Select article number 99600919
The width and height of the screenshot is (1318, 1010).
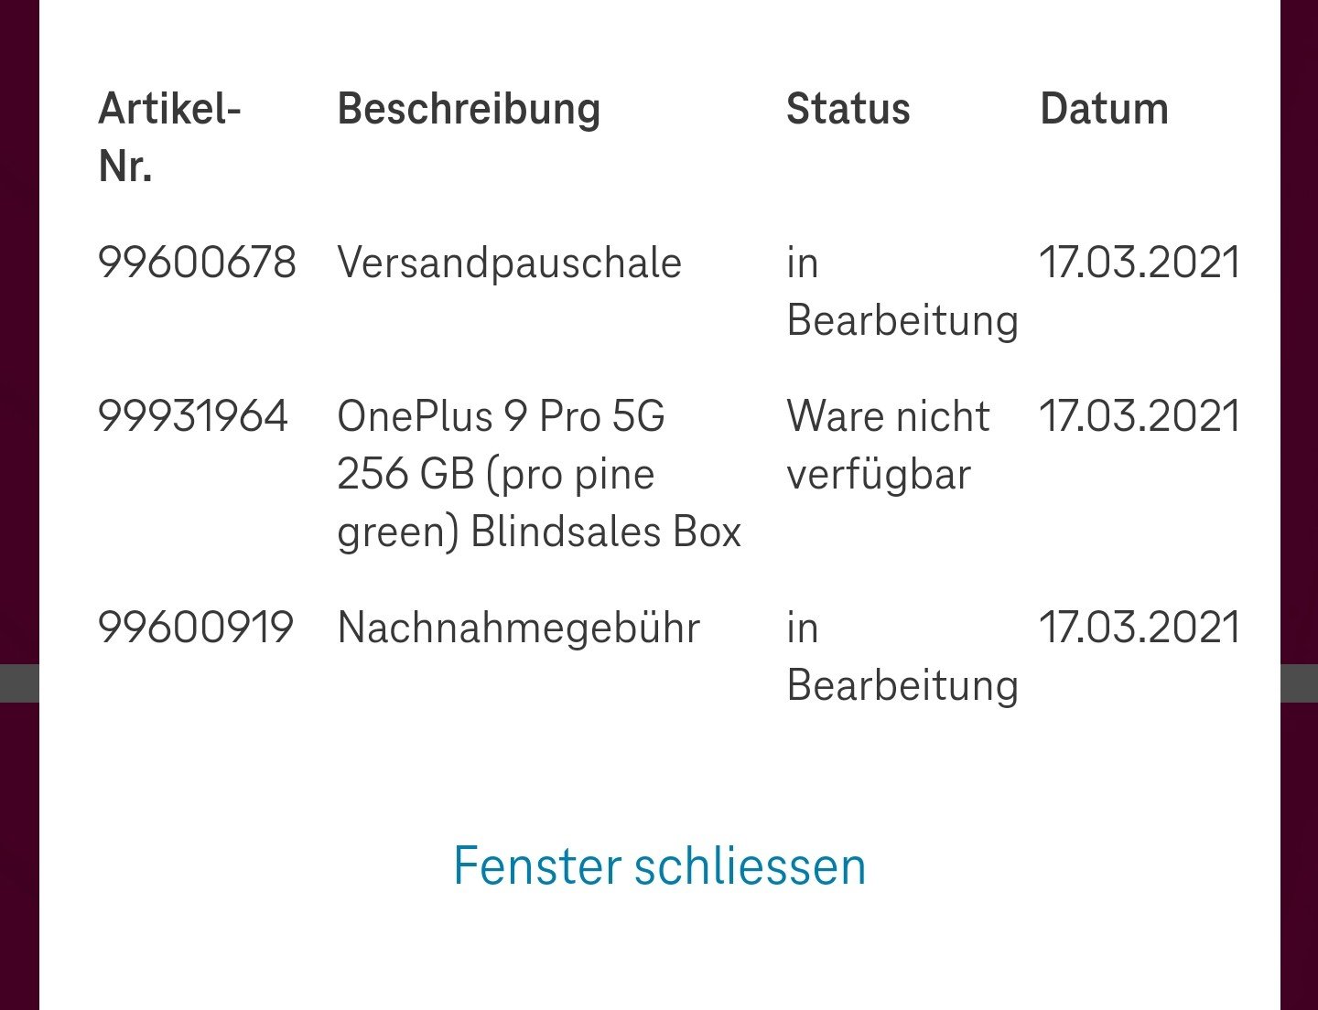[196, 629]
